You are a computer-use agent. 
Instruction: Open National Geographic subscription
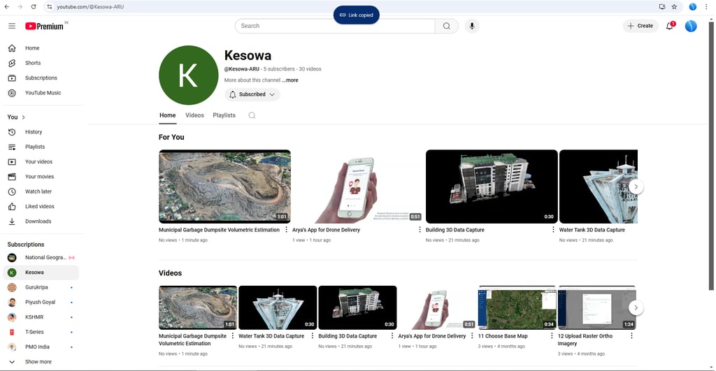43,257
